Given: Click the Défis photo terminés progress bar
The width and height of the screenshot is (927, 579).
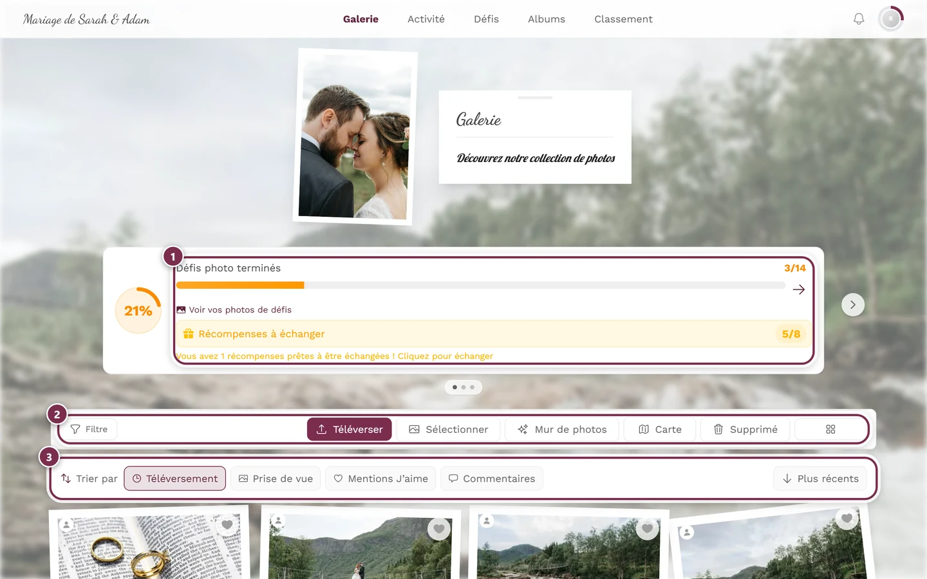Looking at the screenshot, I should point(481,285).
